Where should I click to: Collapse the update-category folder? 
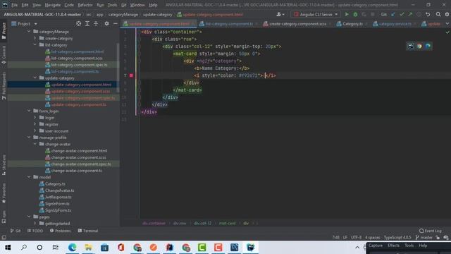tap(35, 78)
